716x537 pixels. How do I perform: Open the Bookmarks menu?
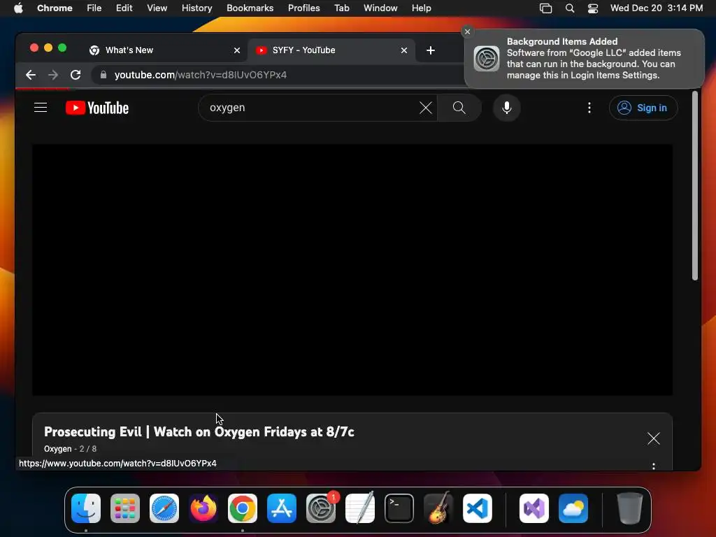(250, 8)
